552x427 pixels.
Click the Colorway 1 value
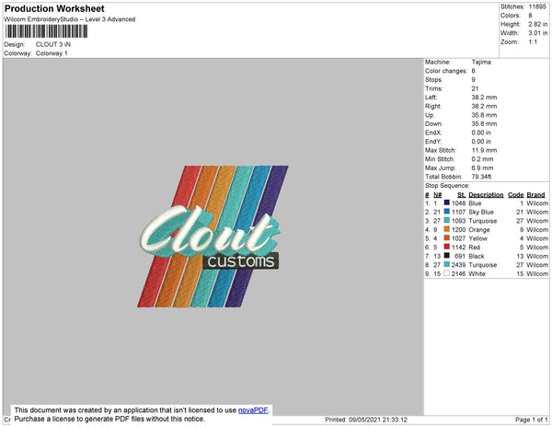52,53
